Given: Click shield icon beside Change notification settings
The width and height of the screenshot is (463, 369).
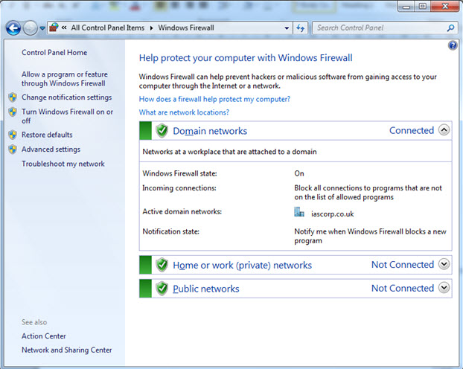Looking at the screenshot, I should (13, 97).
